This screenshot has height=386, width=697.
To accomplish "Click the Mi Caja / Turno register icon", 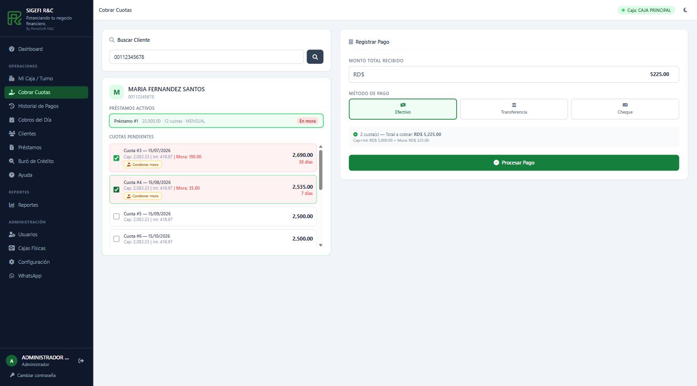I will point(12,78).
